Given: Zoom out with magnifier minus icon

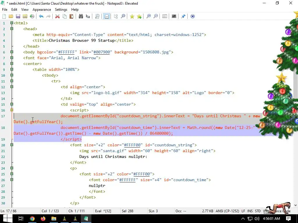Looking at the screenshot, I should [x=156, y=16].
